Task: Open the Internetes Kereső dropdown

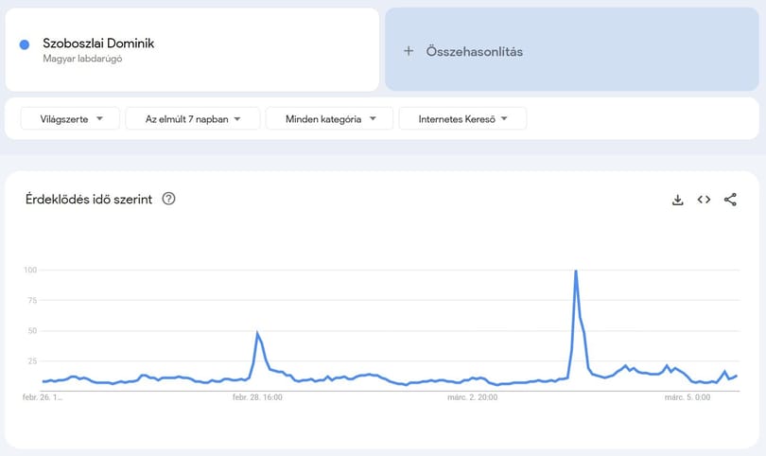Action: tap(462, 119)
